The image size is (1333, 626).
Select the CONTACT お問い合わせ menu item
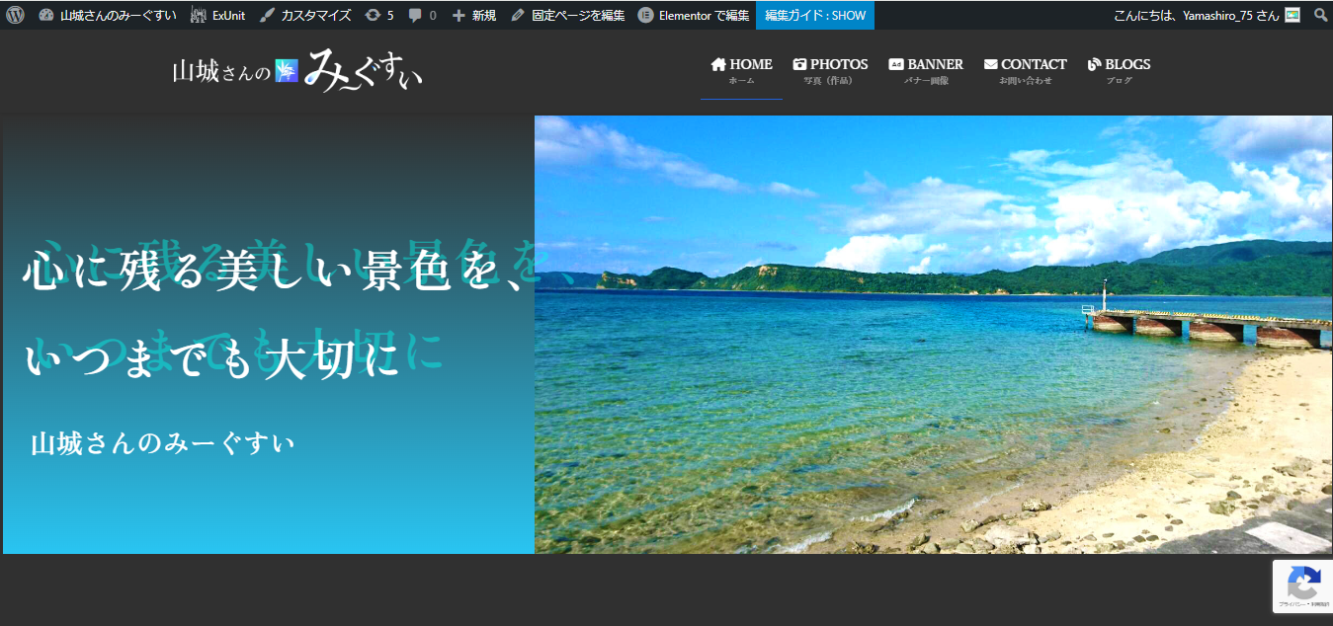tap(1025, 69)
